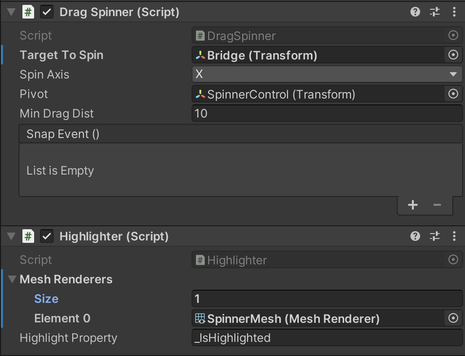Viewport: 465px width, 356px height.
Task: Collapse the Drag Spinner component
Action: point(11,12)
